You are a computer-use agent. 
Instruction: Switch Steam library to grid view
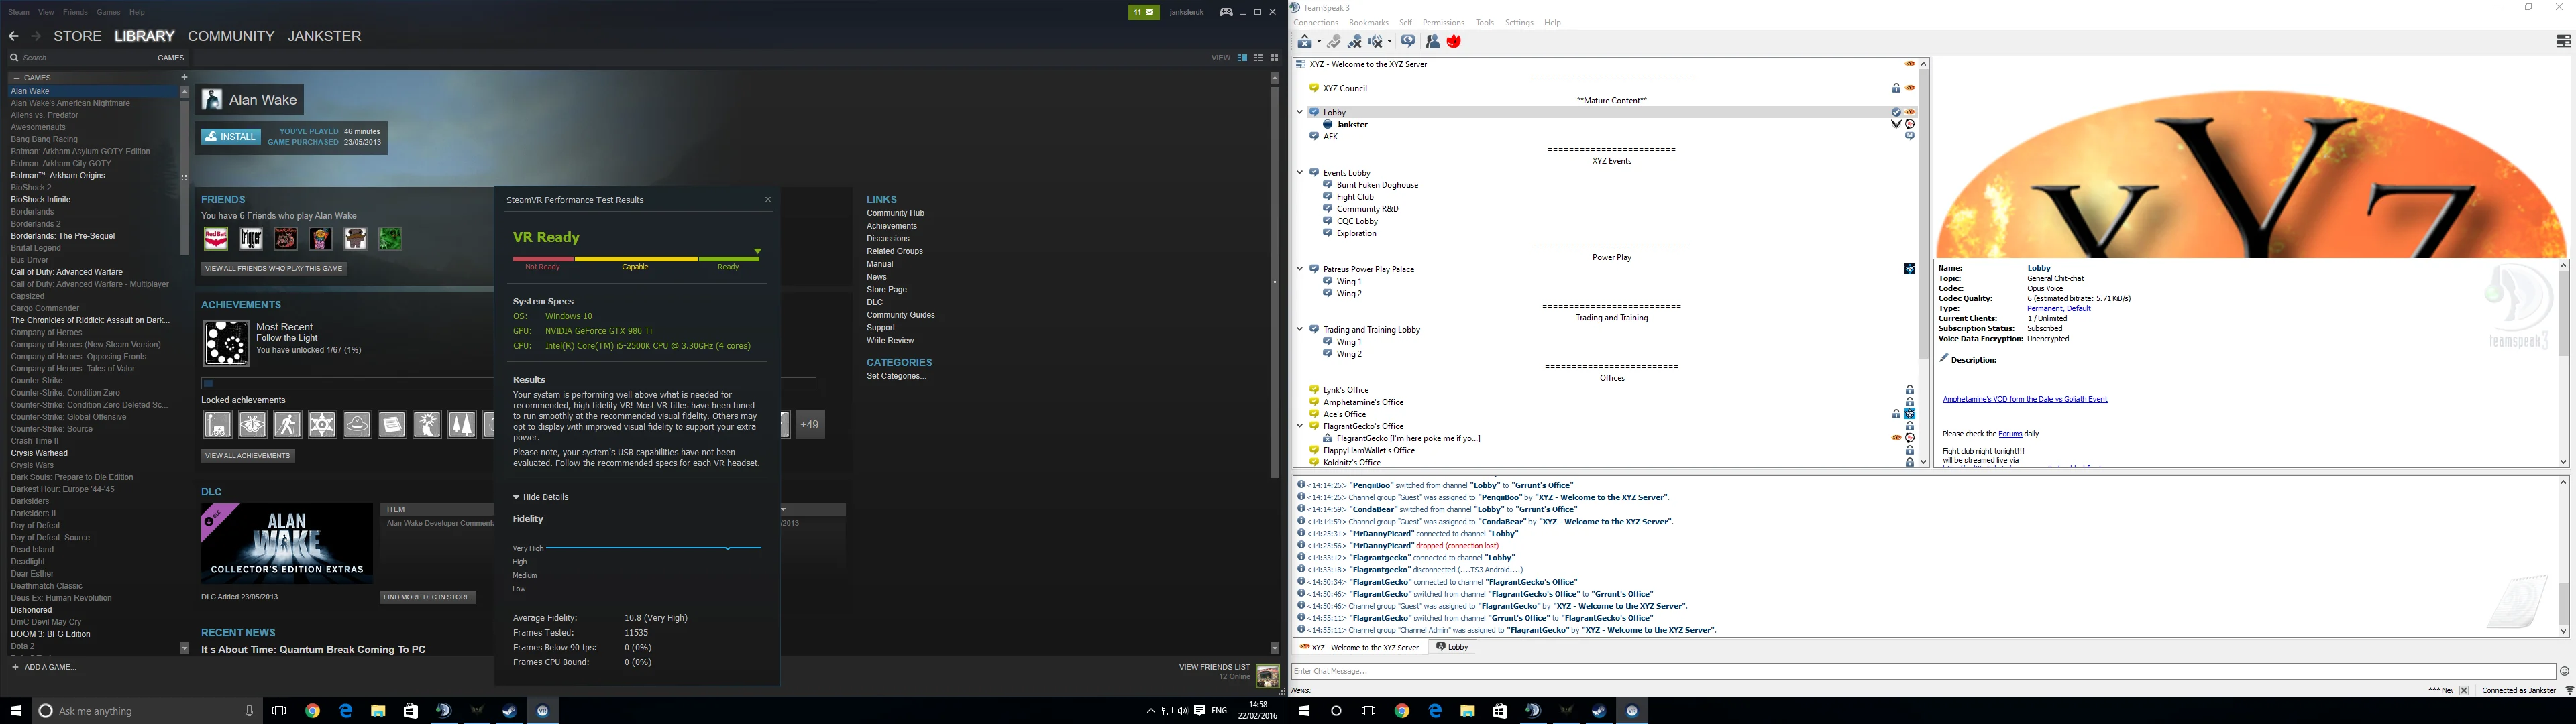coord(1274,58)
